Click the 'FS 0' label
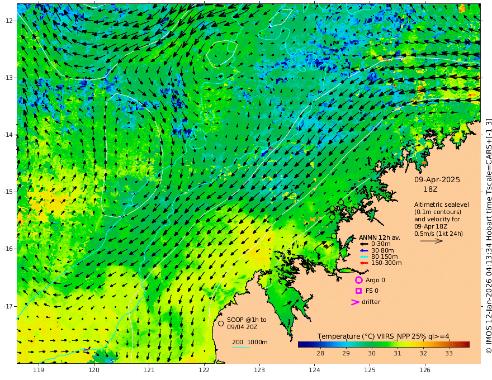The image size is (492, 380). tap(372, 291)
